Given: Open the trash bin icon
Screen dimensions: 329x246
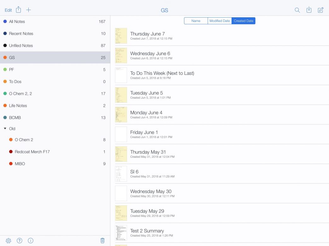Looking at the screenshot, I should click(102, 241).
